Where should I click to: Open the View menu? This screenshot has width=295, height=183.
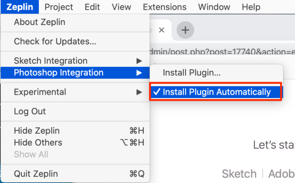point(121,7)
